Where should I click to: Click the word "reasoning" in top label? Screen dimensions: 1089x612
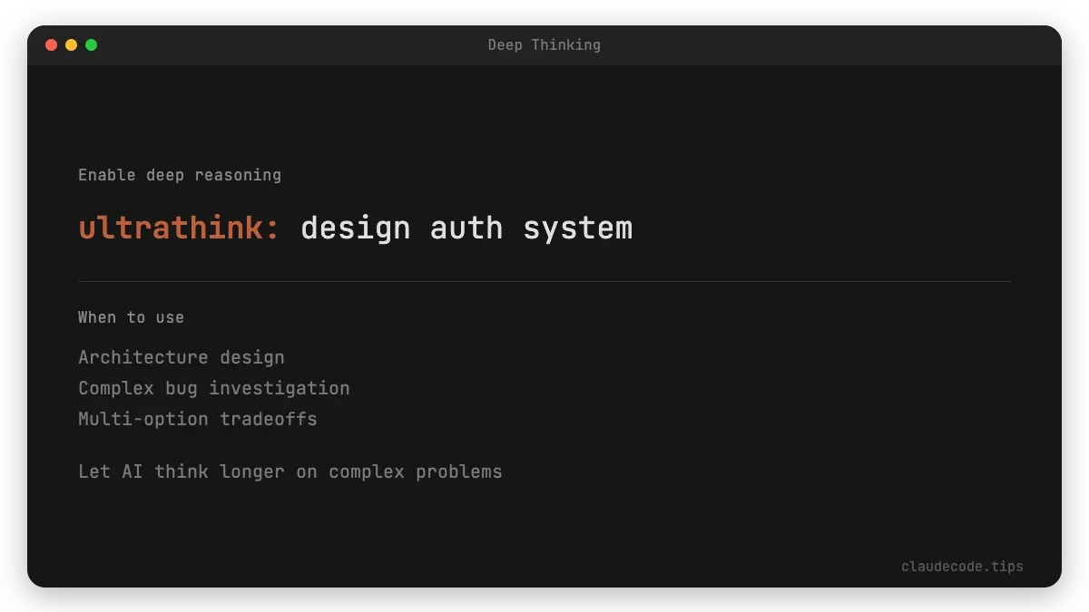click(238, 175)
